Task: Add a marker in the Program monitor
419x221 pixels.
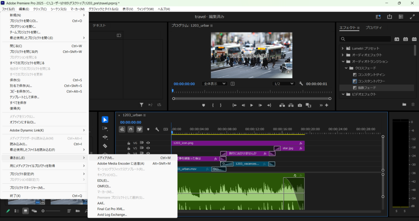Action: pos(203,105)
